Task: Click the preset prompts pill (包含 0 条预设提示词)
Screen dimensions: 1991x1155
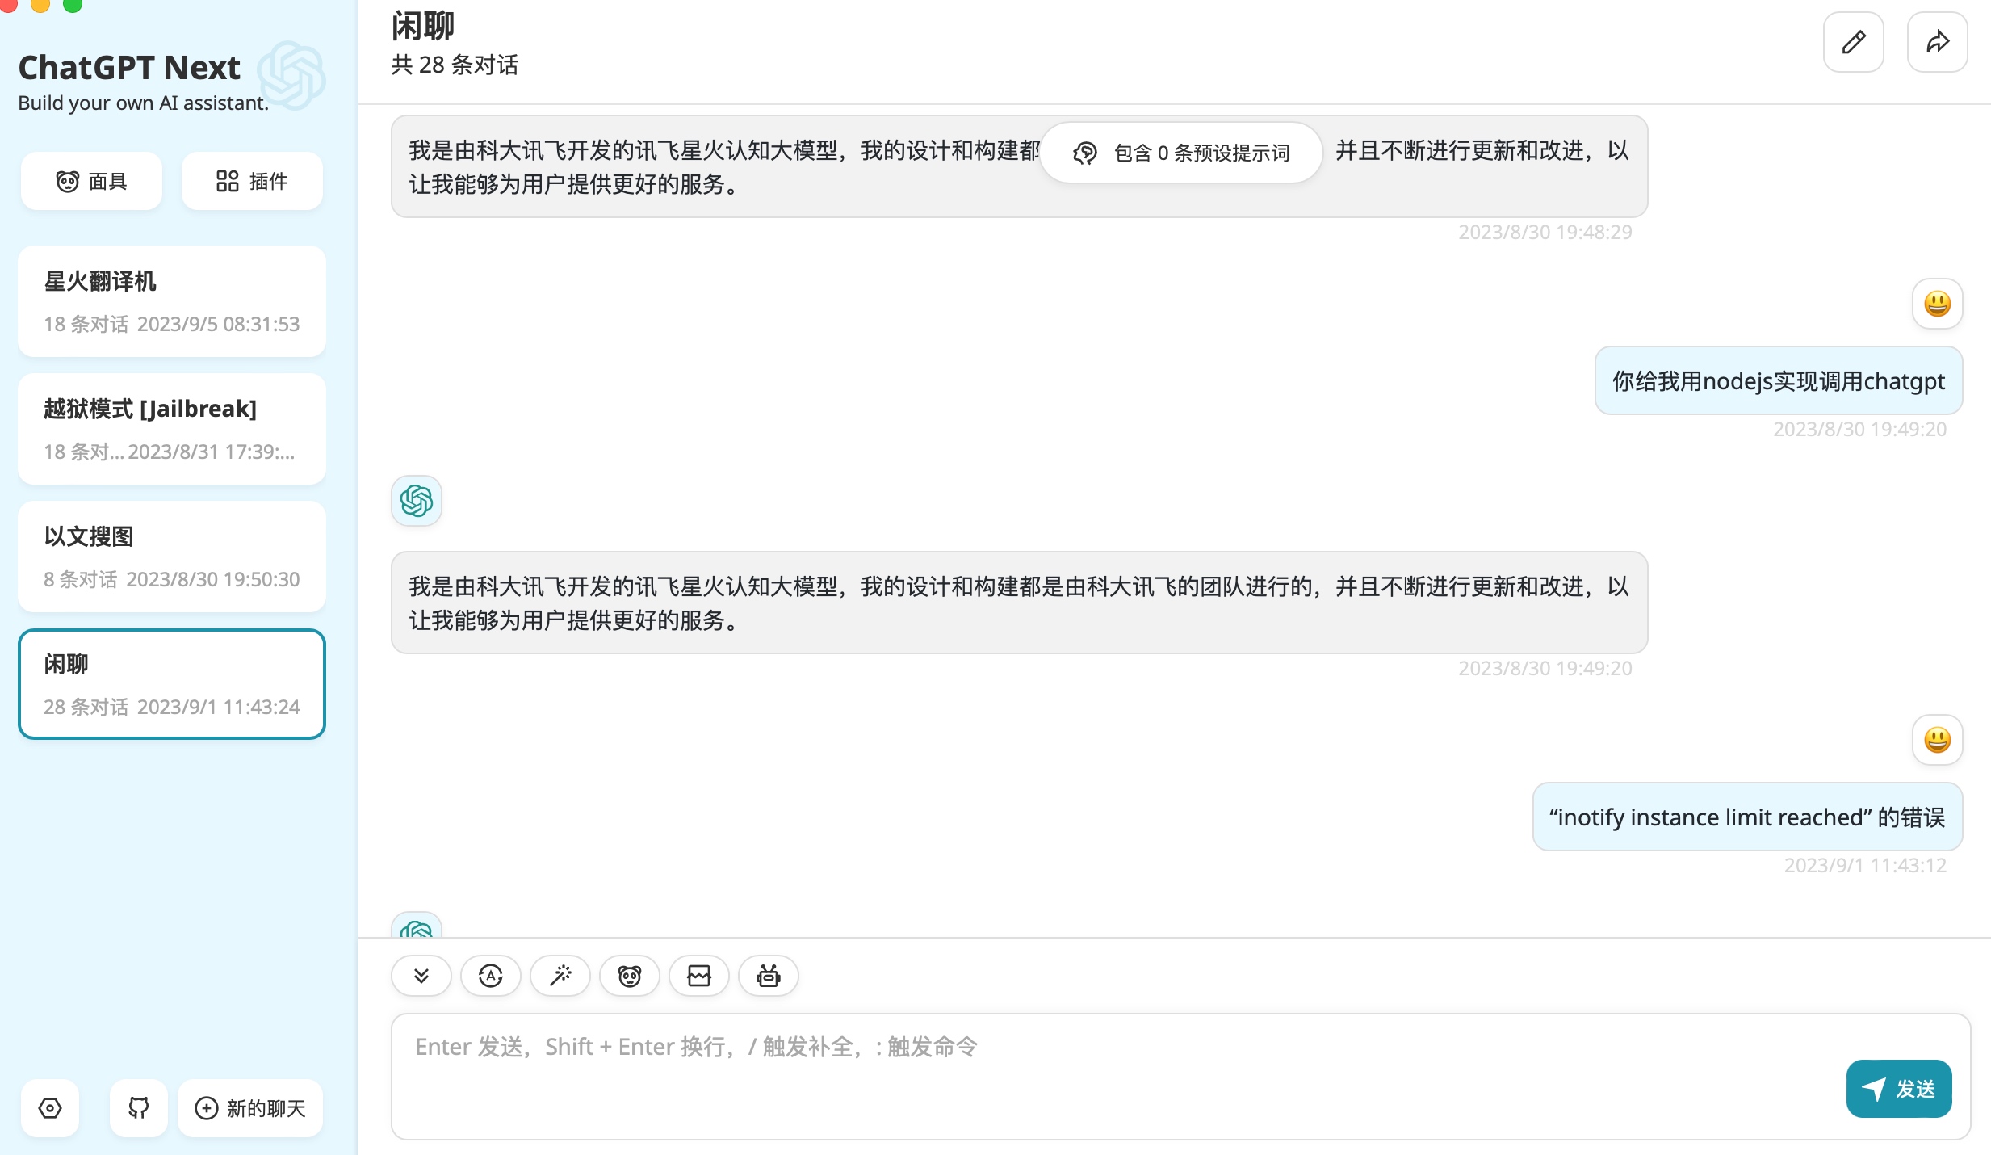Action: pyautogui.click(x=1181, y=153)
